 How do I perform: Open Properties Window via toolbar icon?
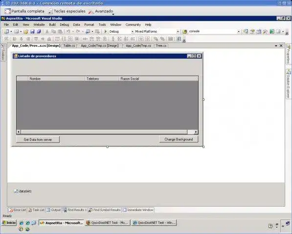(252, 32)
